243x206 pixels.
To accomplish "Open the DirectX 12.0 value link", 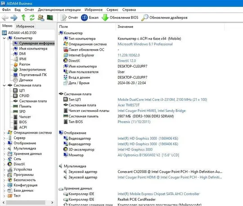I will [x=127, y=61].
